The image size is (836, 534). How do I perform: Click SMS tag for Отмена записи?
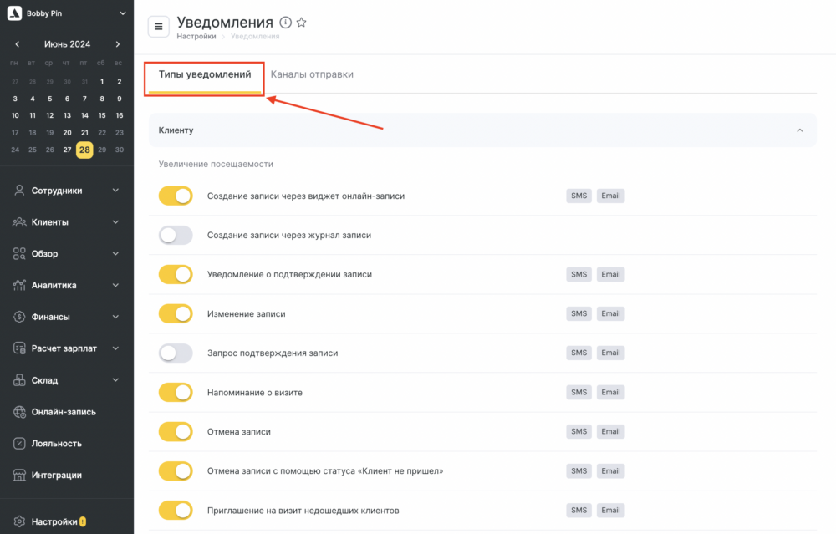tap(579, 432)
